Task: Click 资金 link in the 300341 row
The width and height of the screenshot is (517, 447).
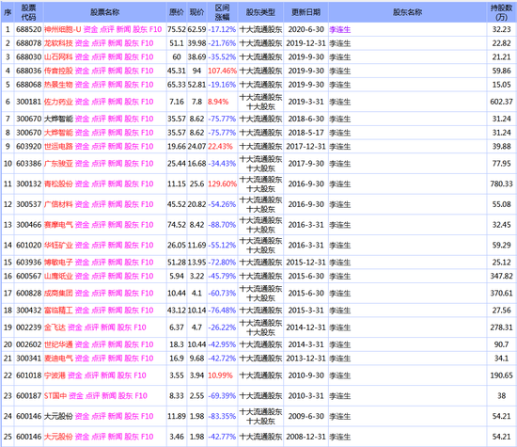Action: click(82, 359)
